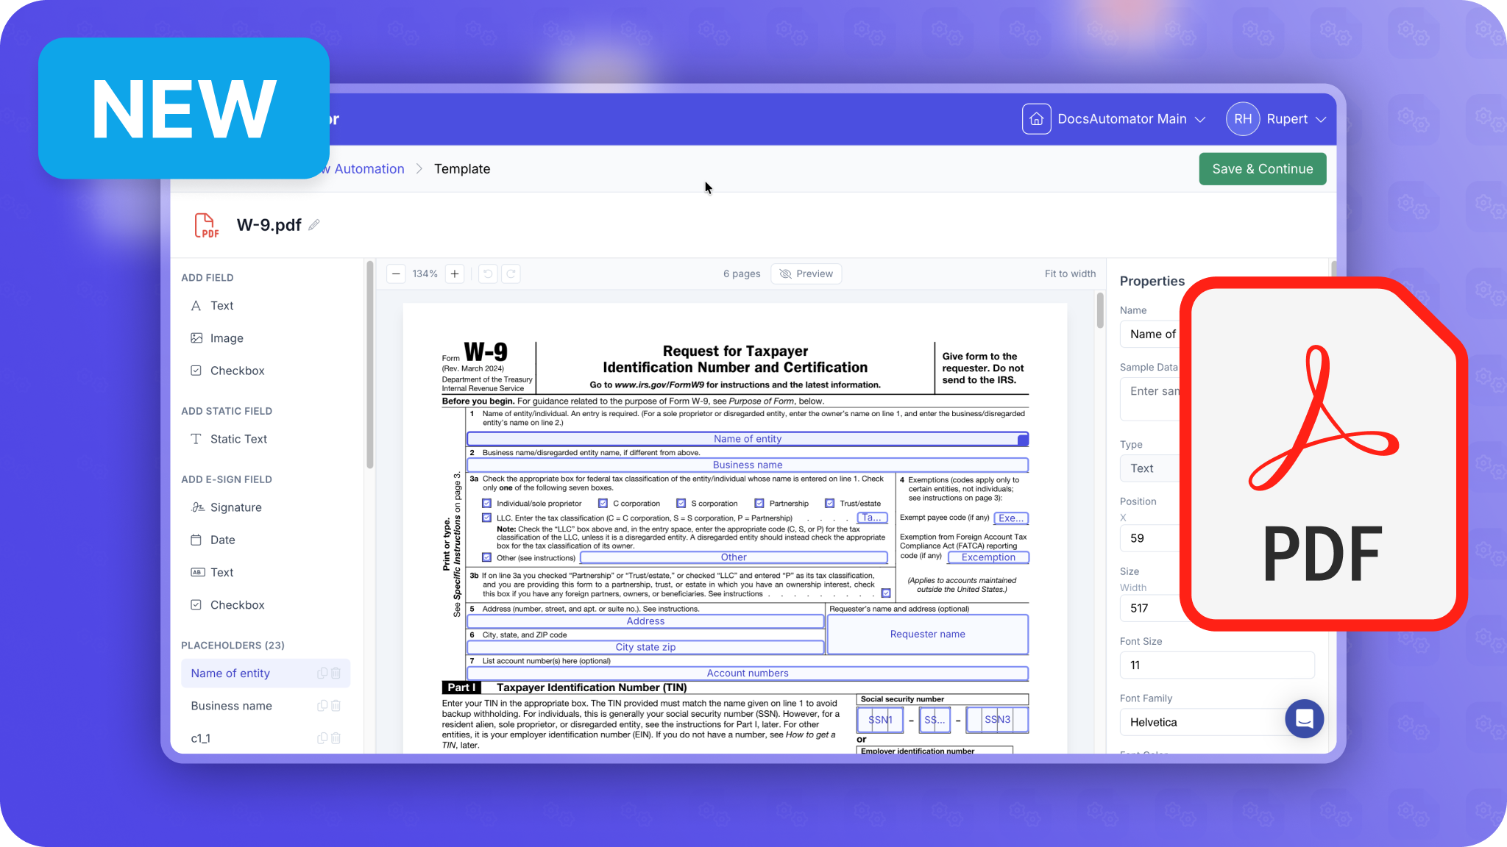Duplicate the Business name placeholder

[x=322, y=706]
